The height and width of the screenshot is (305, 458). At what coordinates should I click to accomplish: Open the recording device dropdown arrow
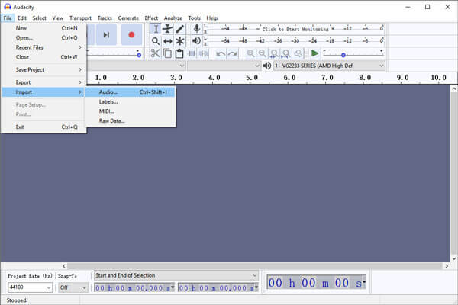(x=182, y=66)
